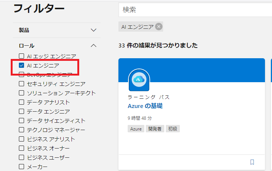
Task: Click the フィルター heading
Action: (39, 8)
